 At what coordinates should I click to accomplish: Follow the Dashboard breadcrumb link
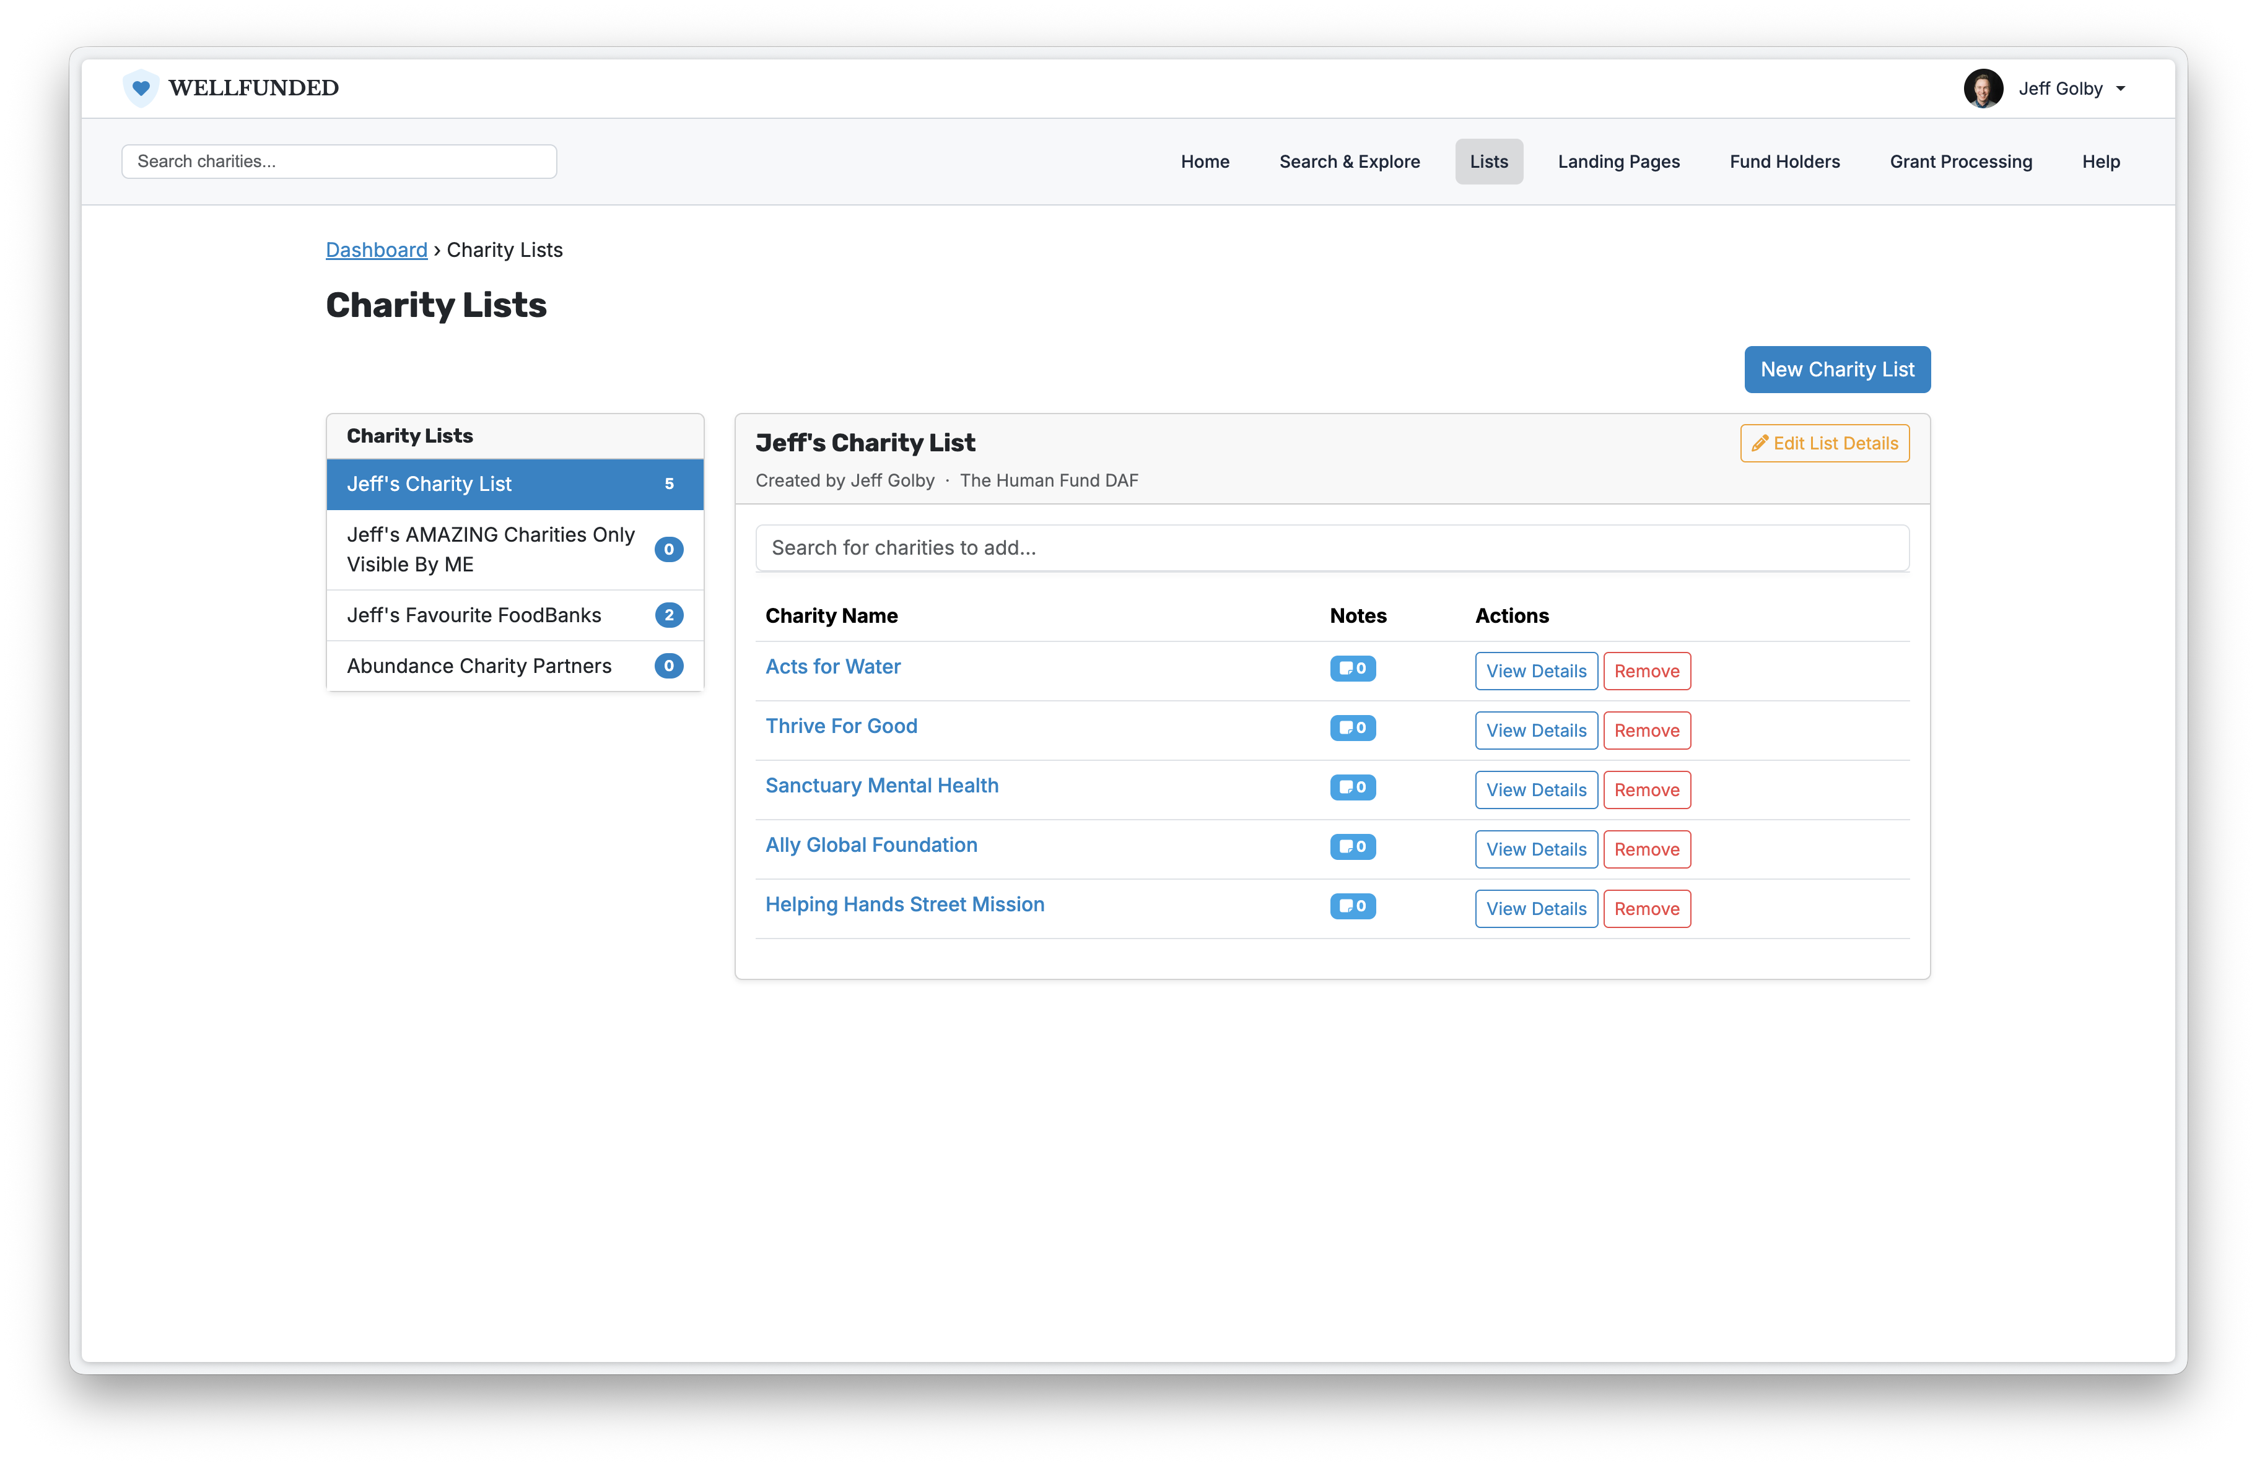377,250
